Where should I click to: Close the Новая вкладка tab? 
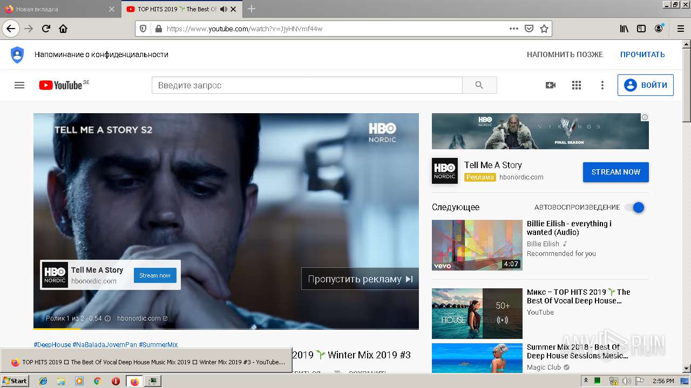[x=112, y=9]
